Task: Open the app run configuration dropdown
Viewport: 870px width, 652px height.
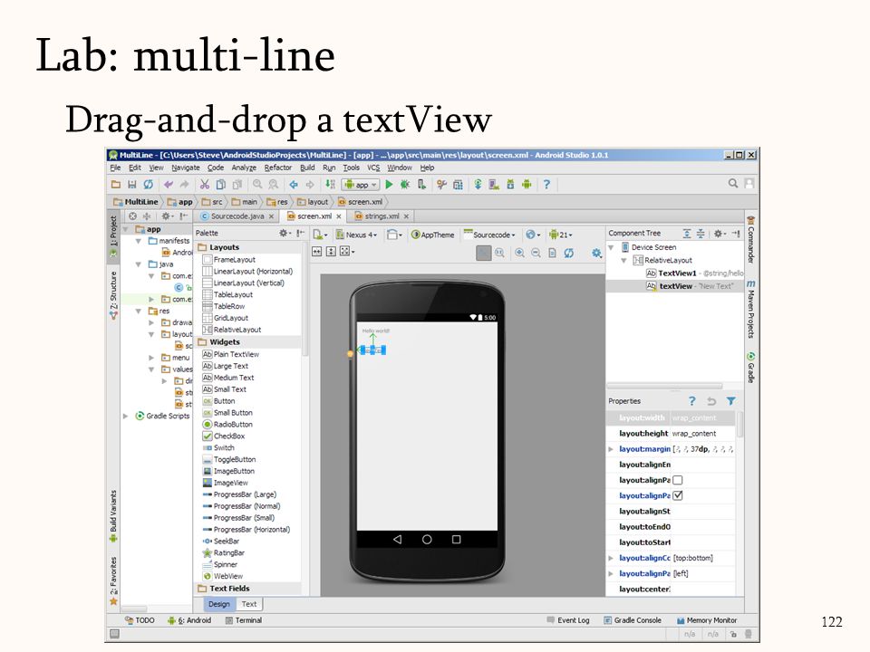Action: (x=361, y=185)
